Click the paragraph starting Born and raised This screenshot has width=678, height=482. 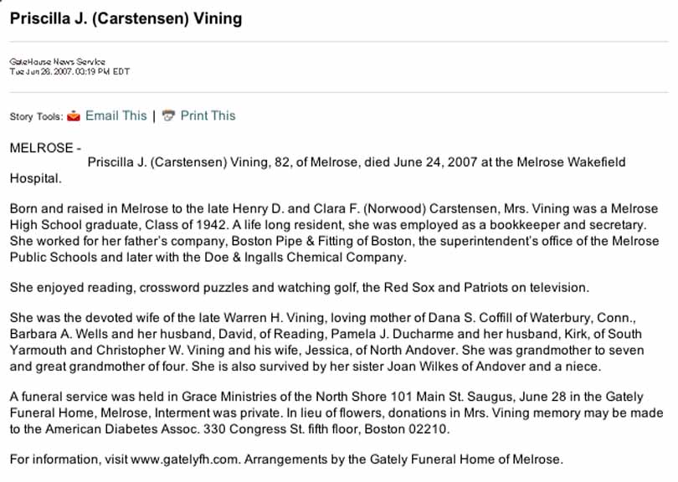333,233
